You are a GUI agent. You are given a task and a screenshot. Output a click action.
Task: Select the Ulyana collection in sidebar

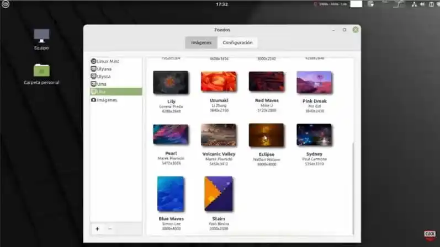pos(116,69)
